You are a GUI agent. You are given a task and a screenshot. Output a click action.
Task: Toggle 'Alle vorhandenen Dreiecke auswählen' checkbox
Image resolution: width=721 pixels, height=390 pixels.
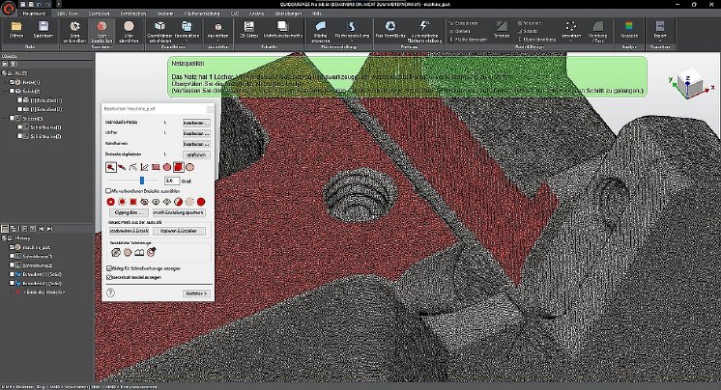point(107,191)
